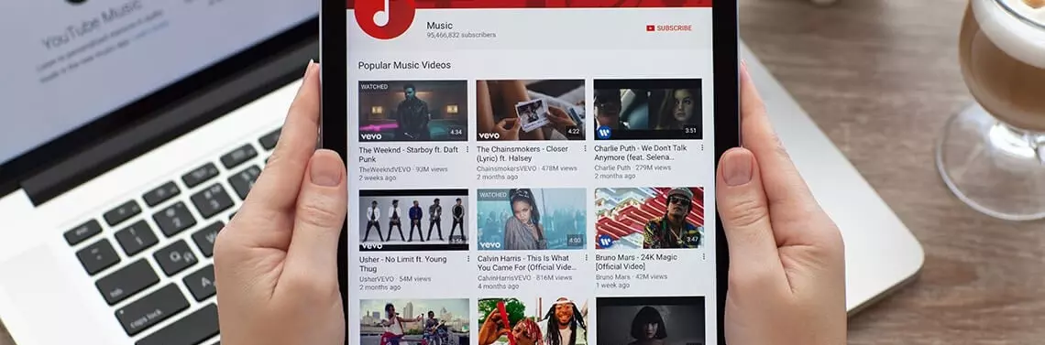Click the UsherVEVO channel name
Image resolution: width=1045 pixels, height=345 pixels.
tap(378, 278)
